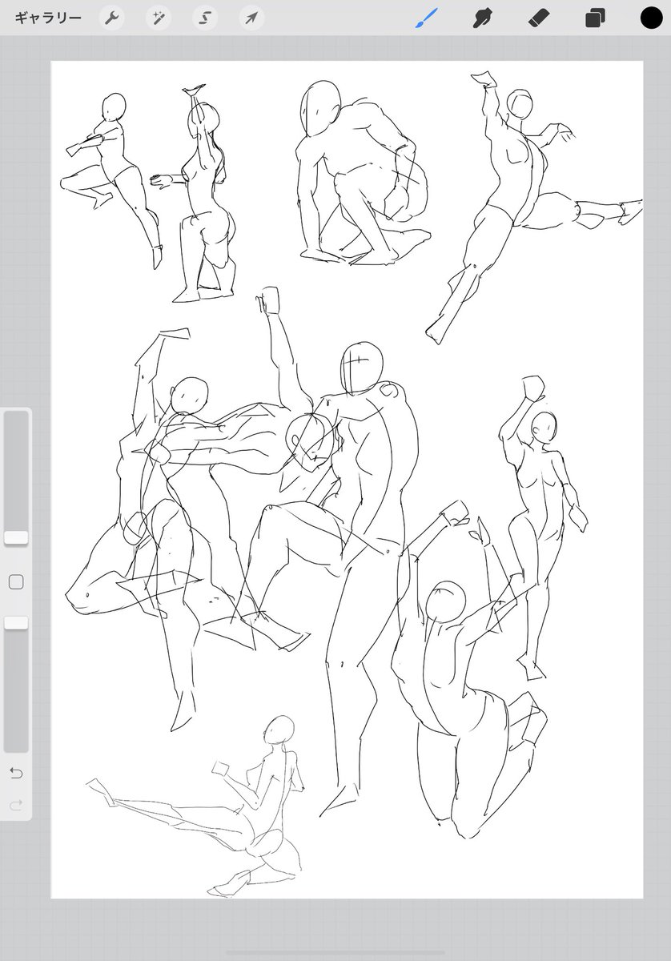Select the Brush paint tool
This screenshot has height=961, width=671.
click(427, 18)
